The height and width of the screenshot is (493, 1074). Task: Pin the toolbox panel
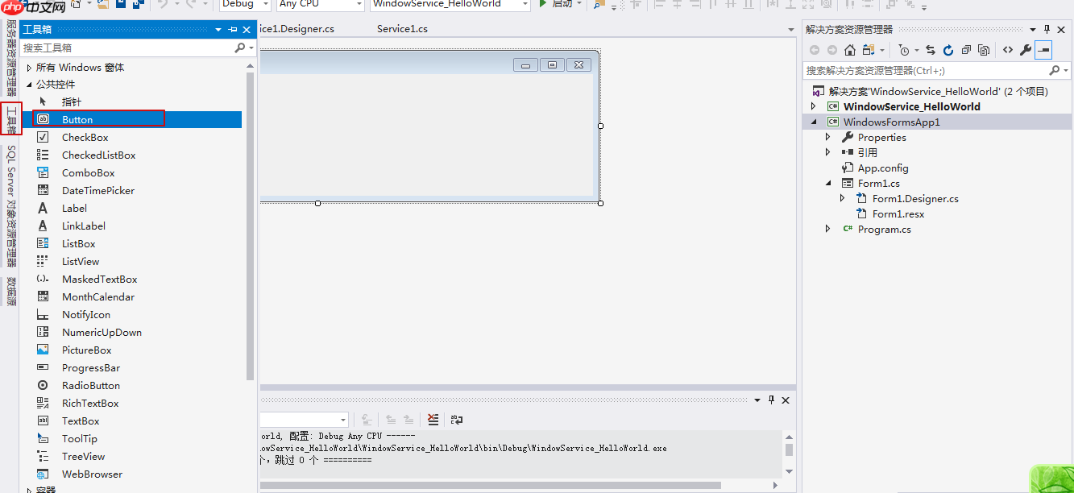tap(233, 29)
